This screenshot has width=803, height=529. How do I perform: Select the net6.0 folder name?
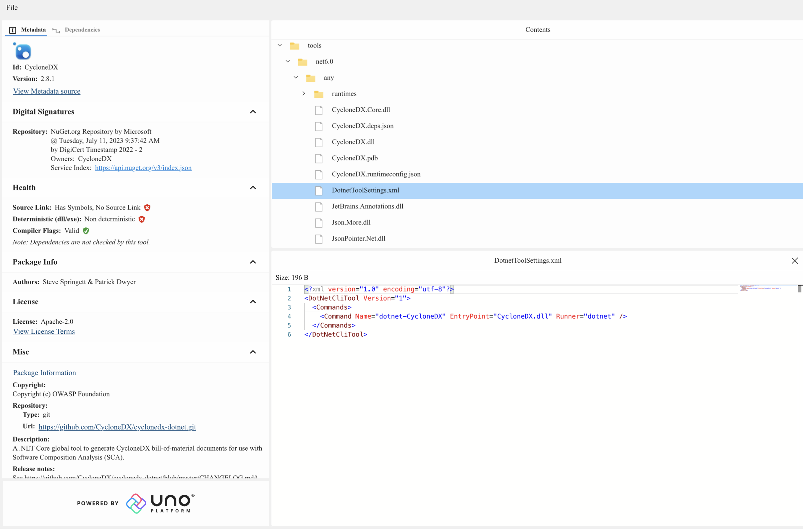[324, 62]
